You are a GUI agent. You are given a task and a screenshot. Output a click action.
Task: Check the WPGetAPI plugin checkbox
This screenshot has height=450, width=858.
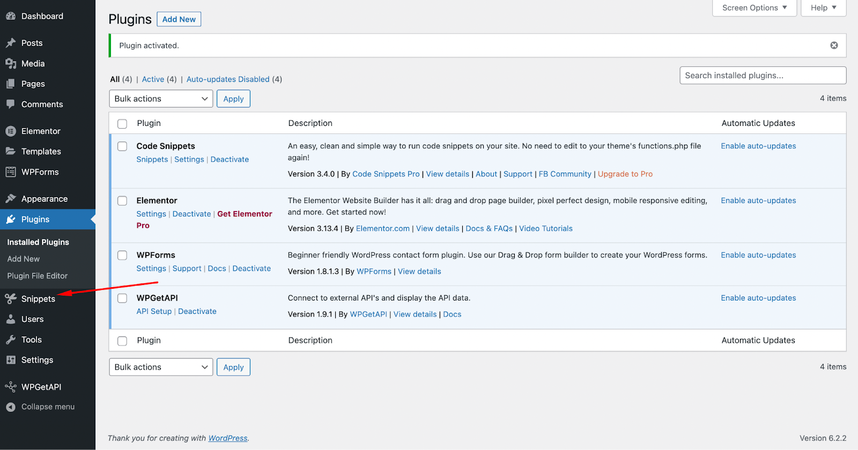122,298
